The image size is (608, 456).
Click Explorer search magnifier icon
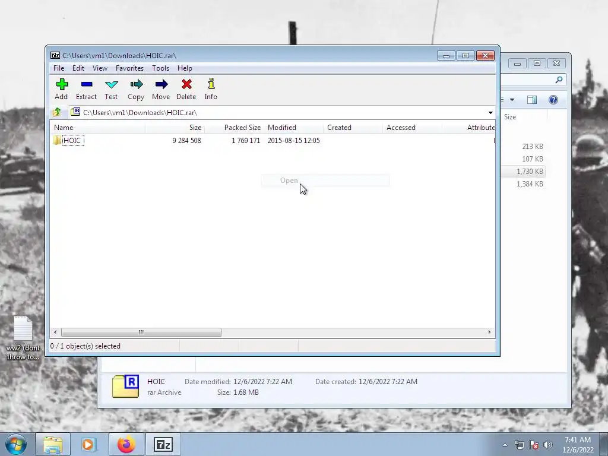tap(559, 80)
